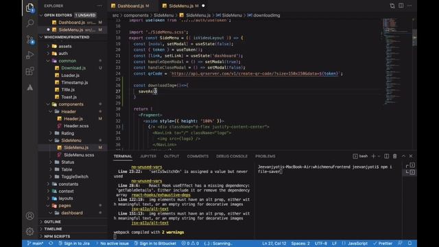Kill terminal with trash icon

point(395,156)
